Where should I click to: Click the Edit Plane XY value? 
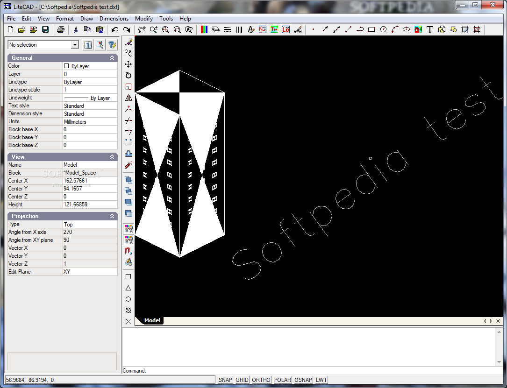click(x=90, y=272)
